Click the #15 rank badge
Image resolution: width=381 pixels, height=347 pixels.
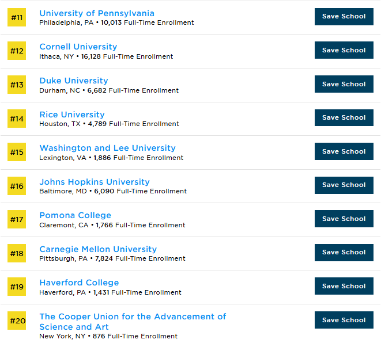pyautogui.click(x=17, y=152)
